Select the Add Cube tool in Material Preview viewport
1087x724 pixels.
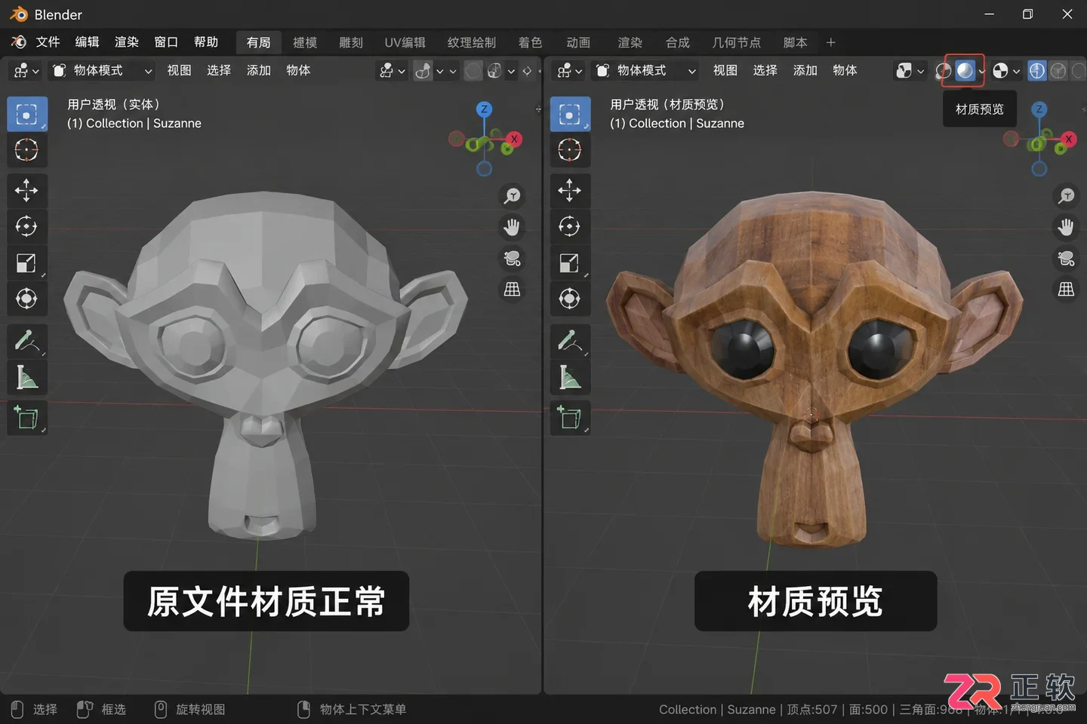(x=570, y=418)
